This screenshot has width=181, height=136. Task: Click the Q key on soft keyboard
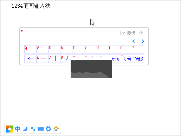click(30, 49)
